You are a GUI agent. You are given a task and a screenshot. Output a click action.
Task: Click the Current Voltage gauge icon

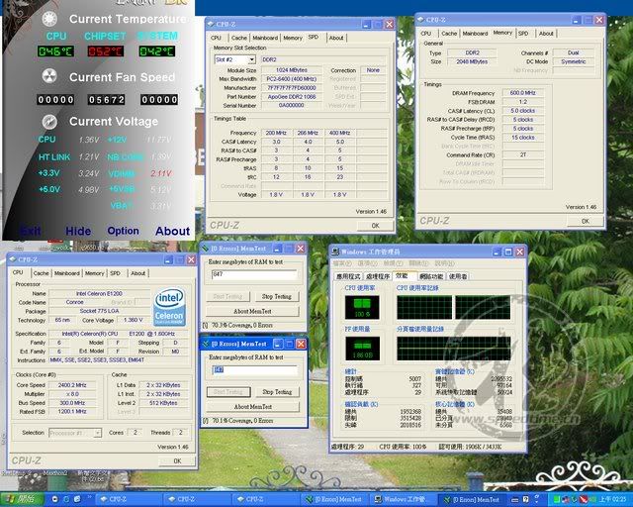coord(49,121)
